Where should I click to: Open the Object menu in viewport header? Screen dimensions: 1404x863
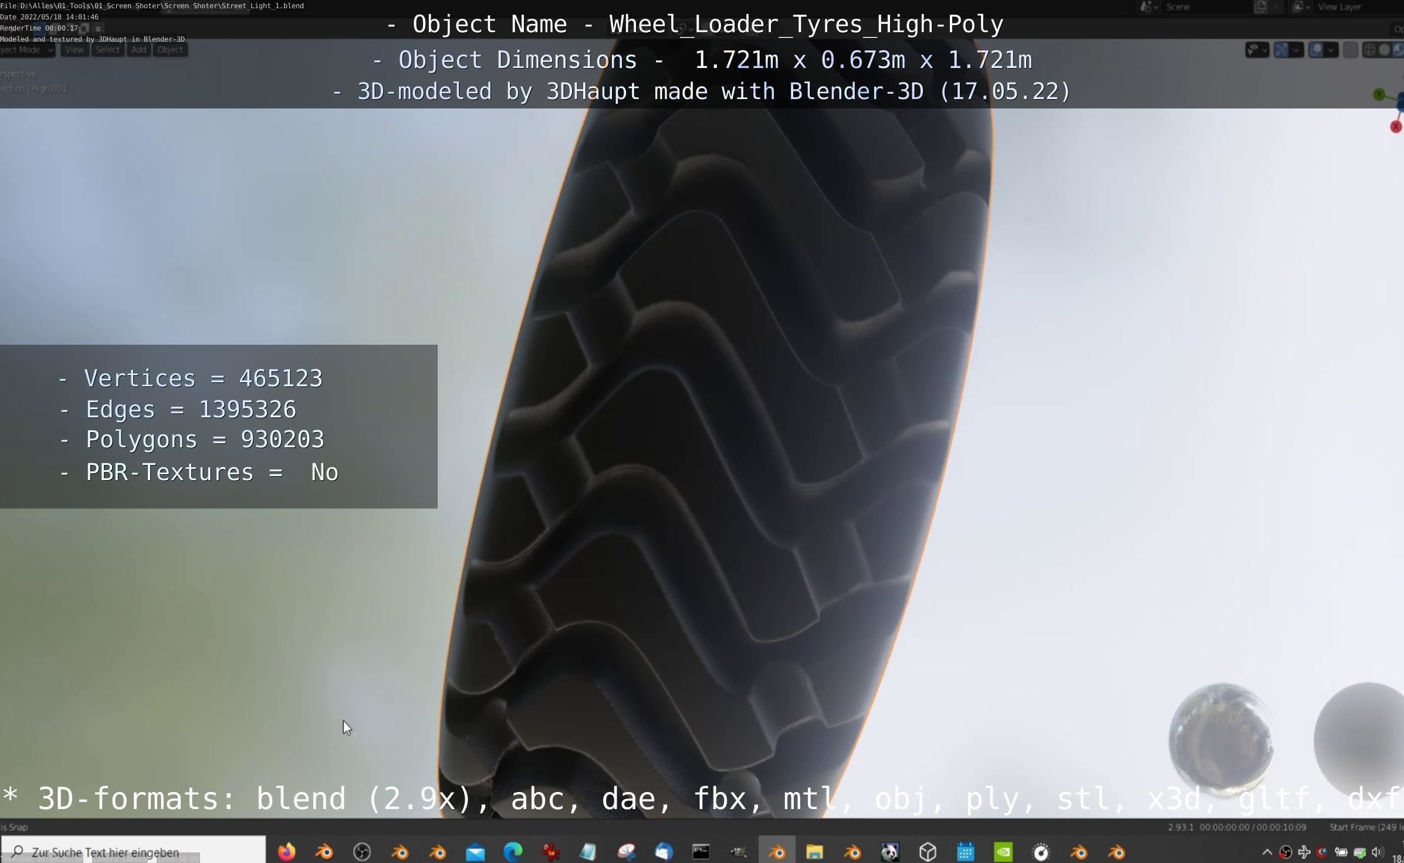(x=170, y=50)
